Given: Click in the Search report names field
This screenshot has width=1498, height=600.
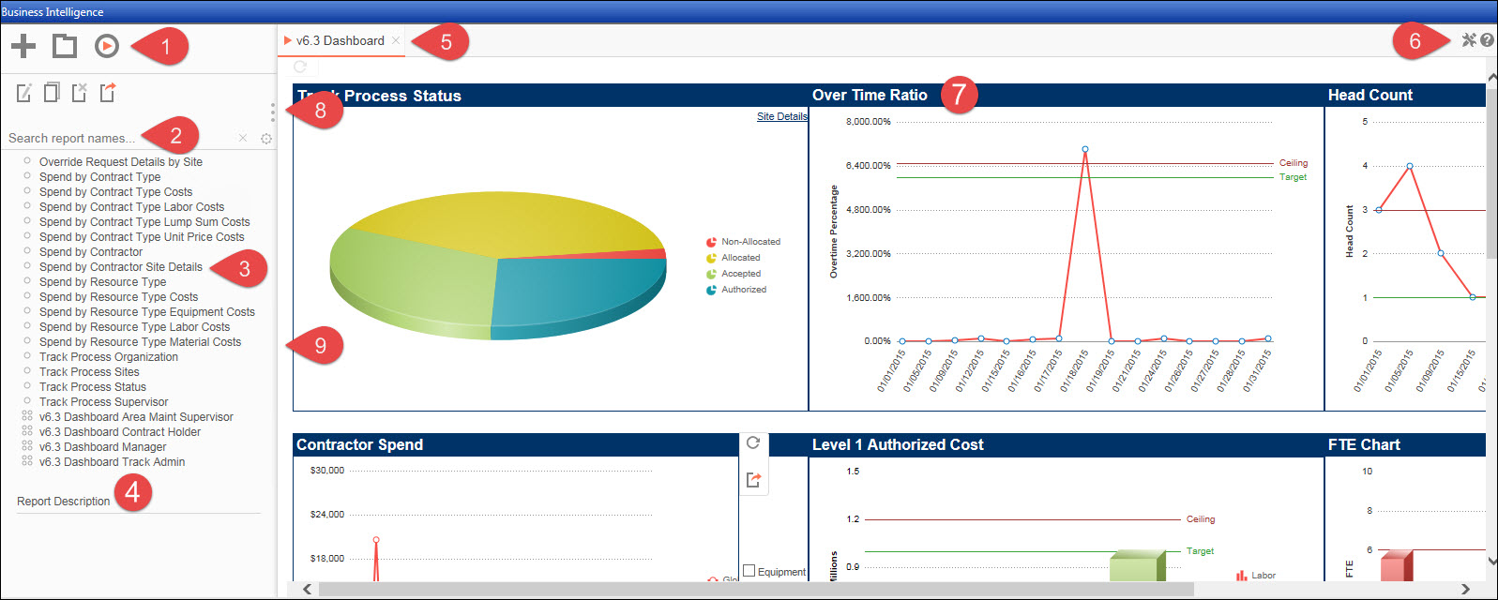Looking at the screenshot, I should tap(117, 138).
